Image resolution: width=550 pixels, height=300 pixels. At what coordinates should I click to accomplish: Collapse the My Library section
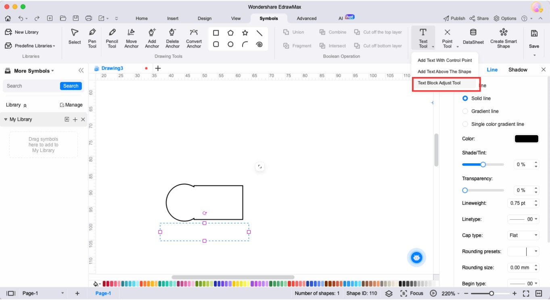6,119
